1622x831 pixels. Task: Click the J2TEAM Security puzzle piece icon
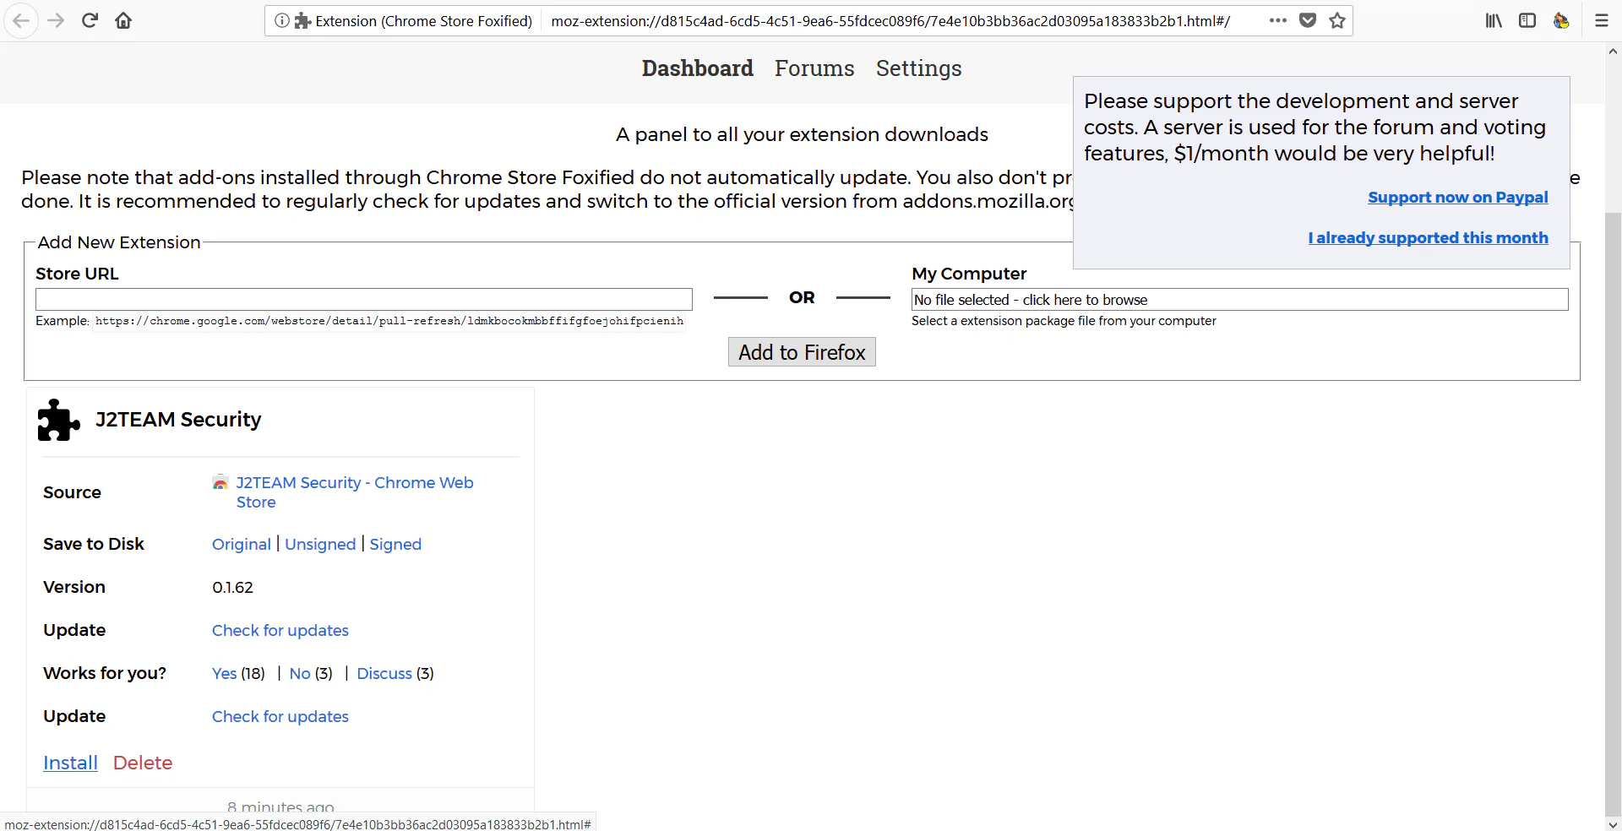58,420
